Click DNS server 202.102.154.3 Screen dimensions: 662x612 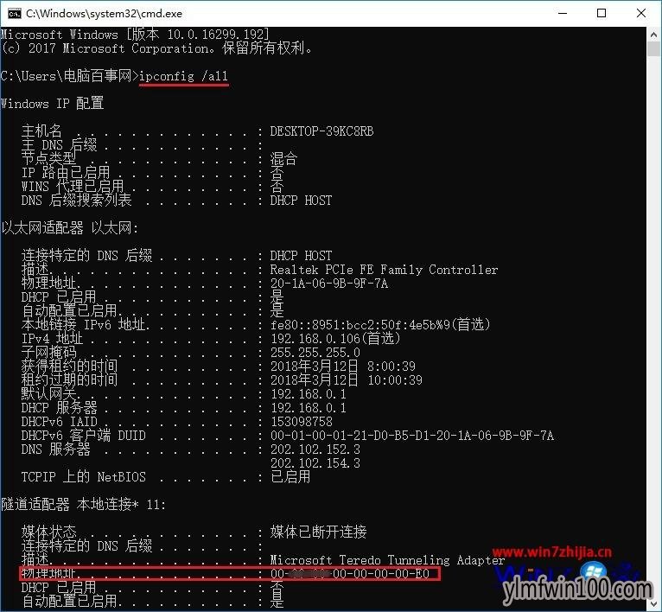point(315,463)
